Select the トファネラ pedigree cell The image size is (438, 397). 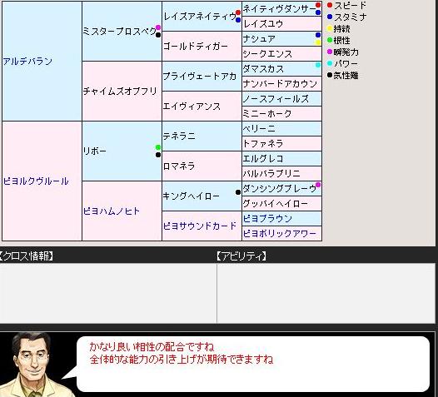pyautogui.click(x=281, y=144)
